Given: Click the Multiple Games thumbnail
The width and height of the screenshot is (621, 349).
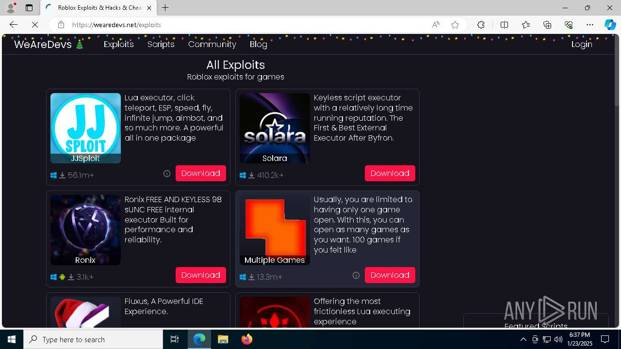Looking at the screenshot, I should (275, 230).
